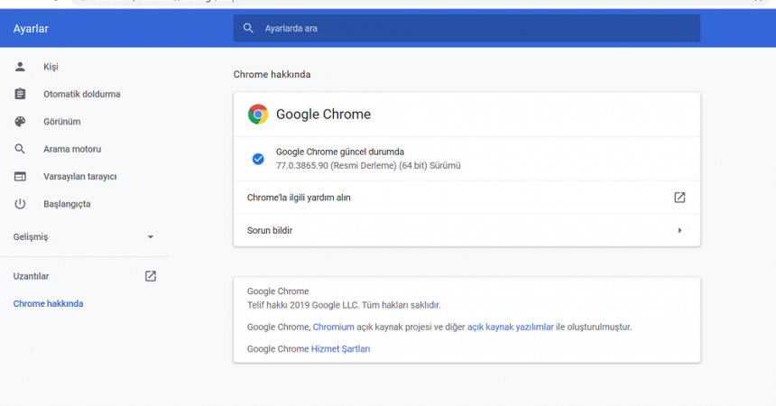
Task: Click the Ayarlar header title
Action: [31, 29]
